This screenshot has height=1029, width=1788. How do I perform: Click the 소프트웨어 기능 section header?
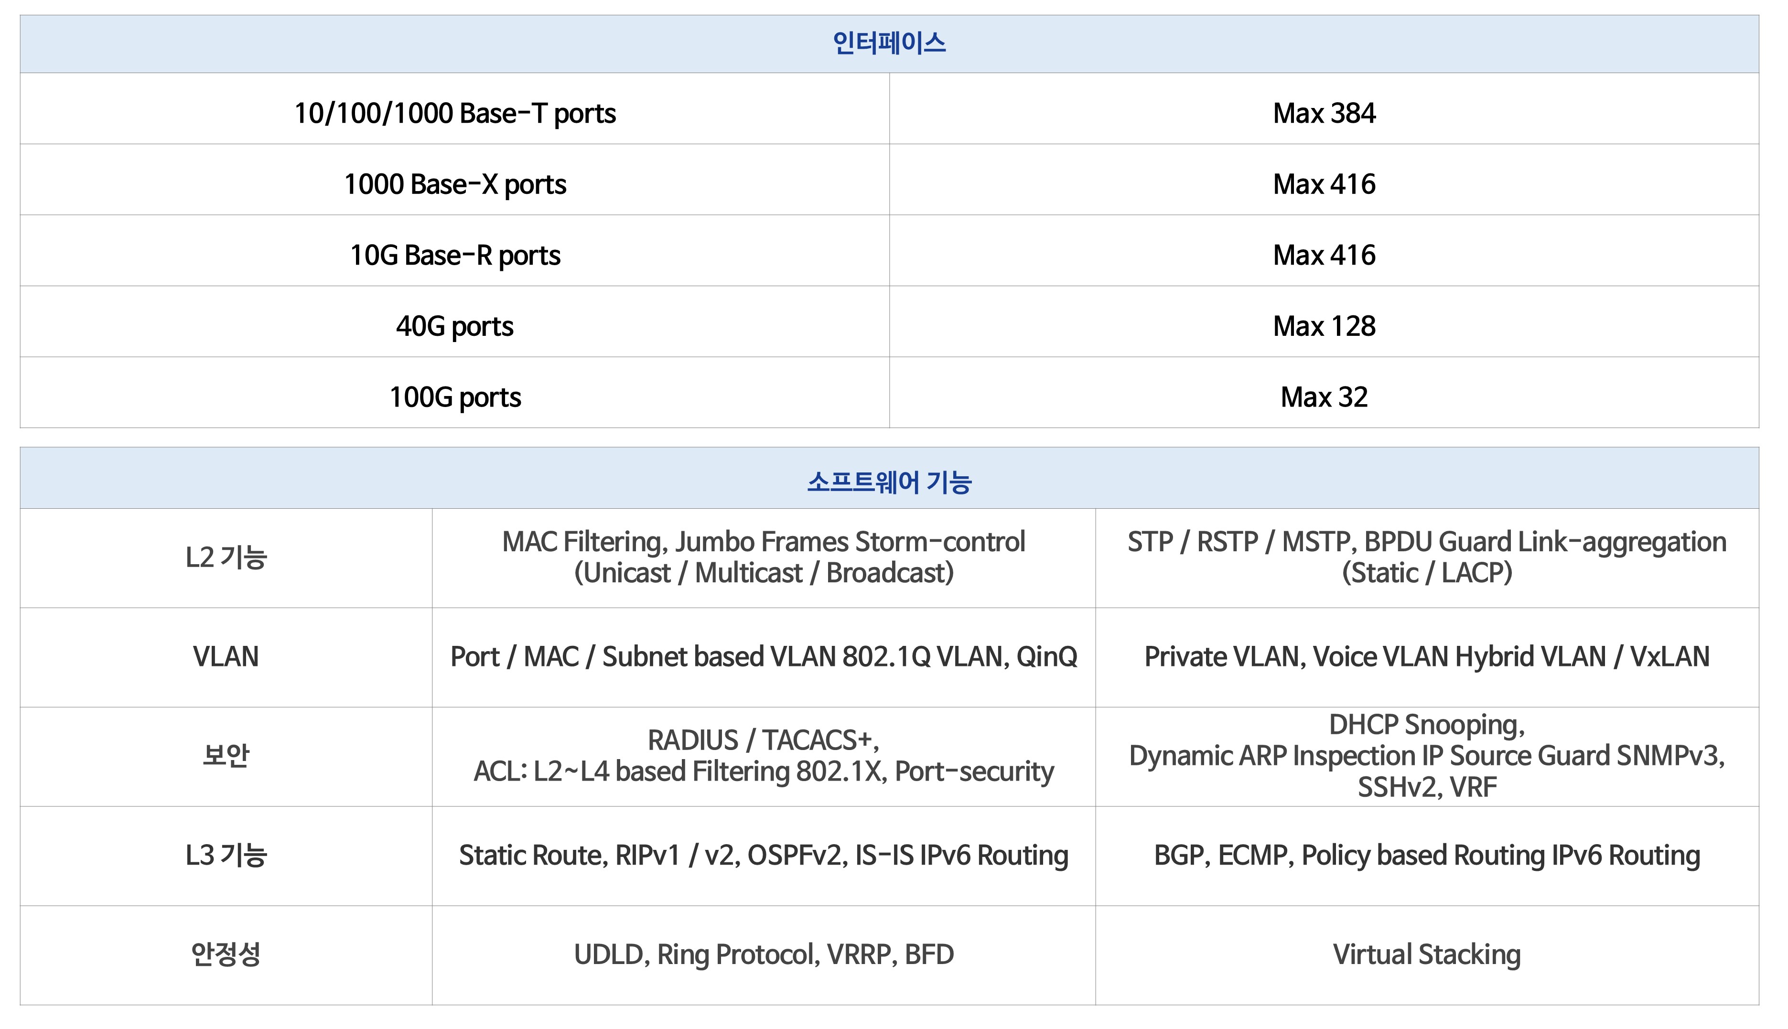tap(888, 482)
